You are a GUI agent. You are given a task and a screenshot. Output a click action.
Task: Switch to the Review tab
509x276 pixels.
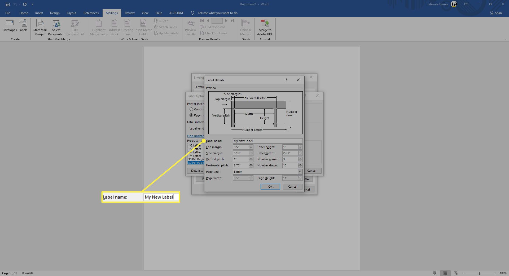(x=130, y=13)
